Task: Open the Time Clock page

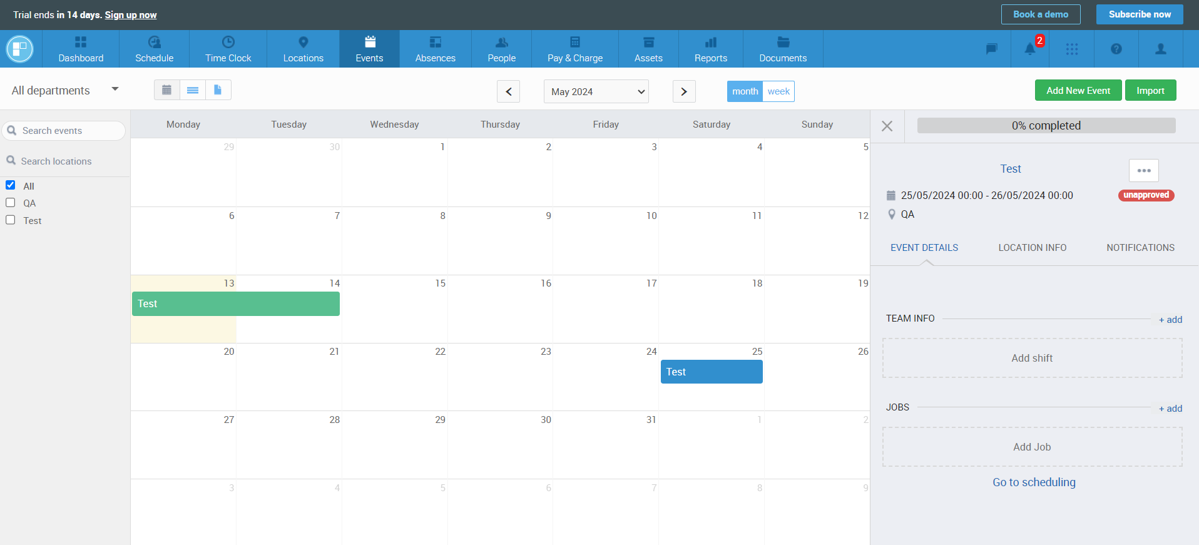Action: (228, 49)
